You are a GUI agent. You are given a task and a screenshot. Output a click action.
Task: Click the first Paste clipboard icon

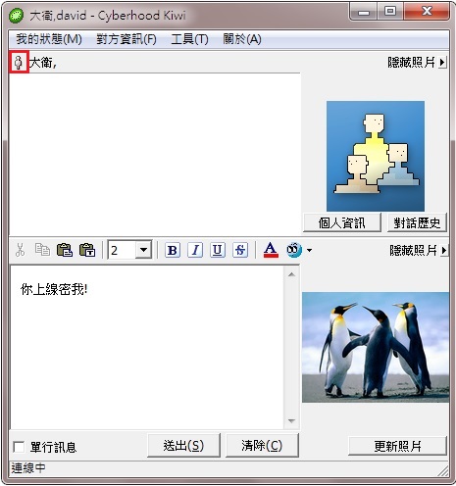65,250
